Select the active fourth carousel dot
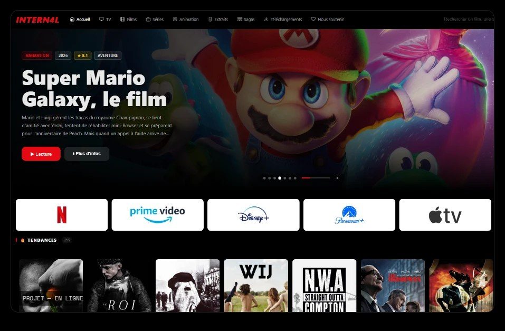The image size is (505, 331). click(x=280, y=178)
